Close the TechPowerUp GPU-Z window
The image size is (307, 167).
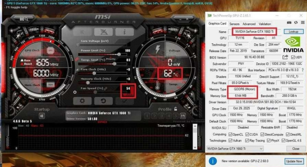pyautogui.click(x=301, y=15)
